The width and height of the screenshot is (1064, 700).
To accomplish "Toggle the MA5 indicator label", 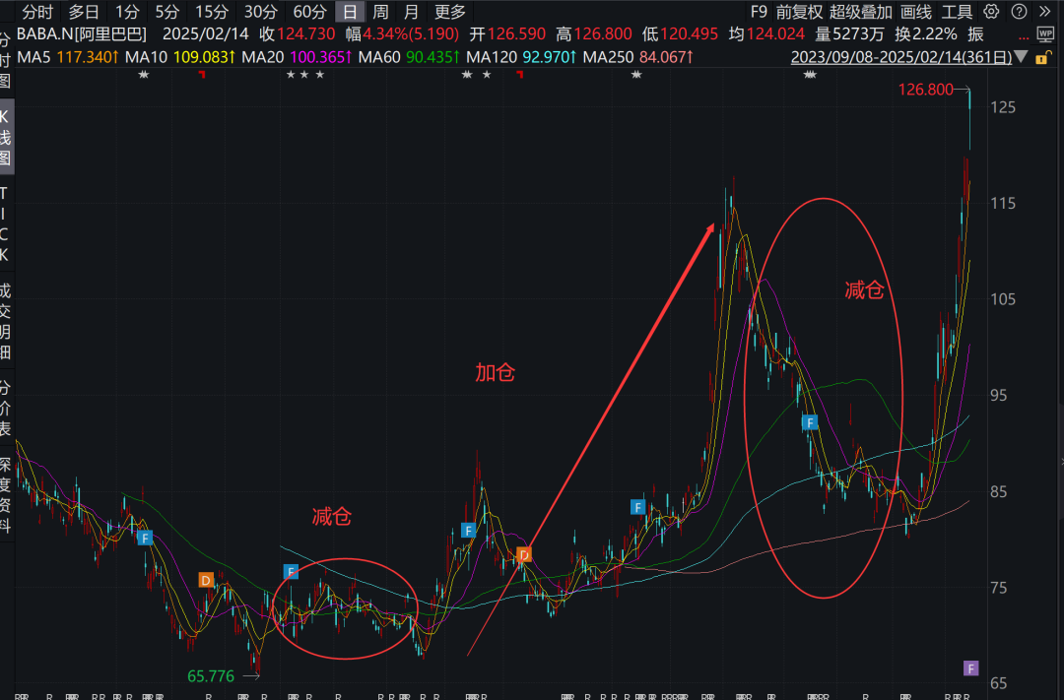I will (x=70, y=56).
